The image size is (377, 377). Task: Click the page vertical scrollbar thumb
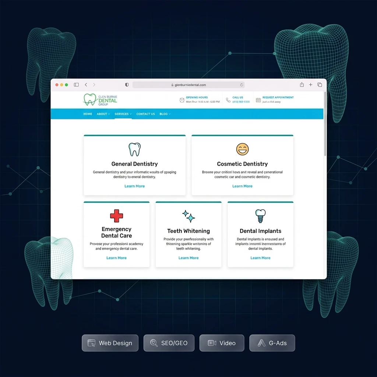(x=325, y=124)
